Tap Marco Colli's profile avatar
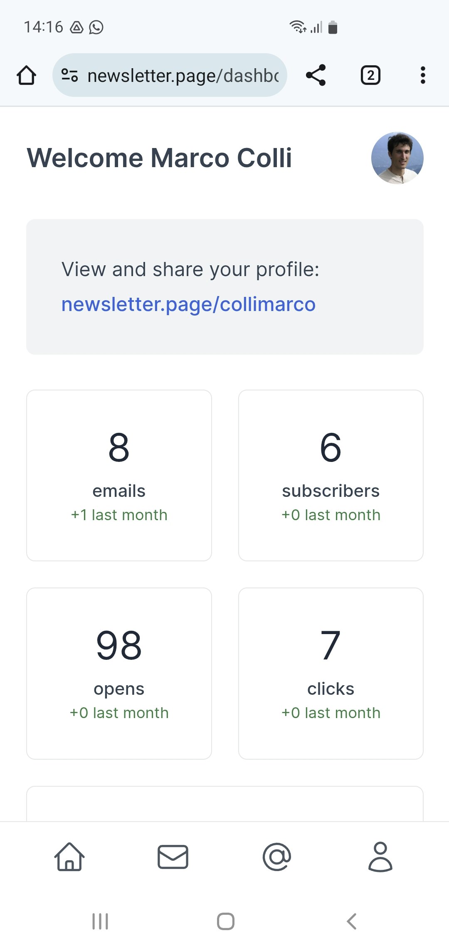The image size is (449, 948). pyautogui.click(x=397, y=158)
